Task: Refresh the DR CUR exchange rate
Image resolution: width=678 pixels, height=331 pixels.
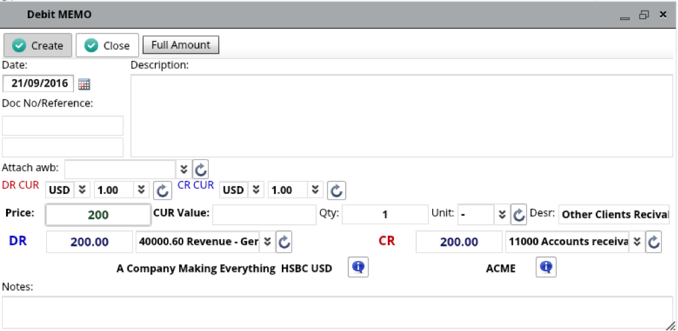Action: pos(162,191)
